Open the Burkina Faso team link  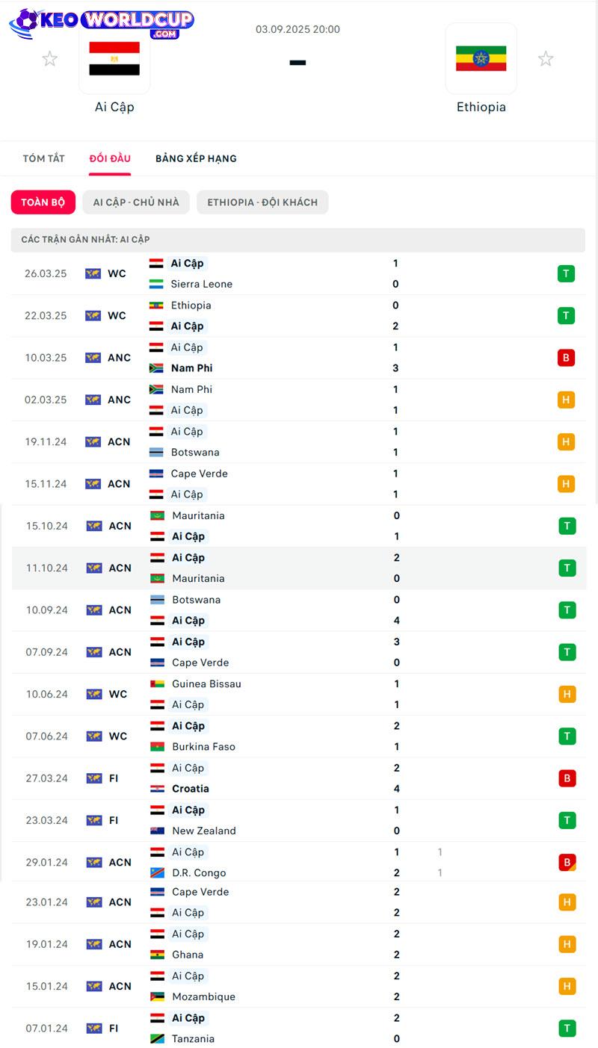(x=203, y=746)
